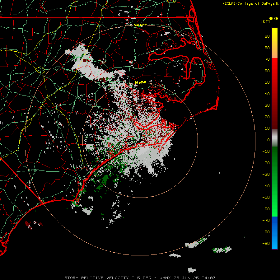Click the 100 NMI range ring label

tap(140, 25)
